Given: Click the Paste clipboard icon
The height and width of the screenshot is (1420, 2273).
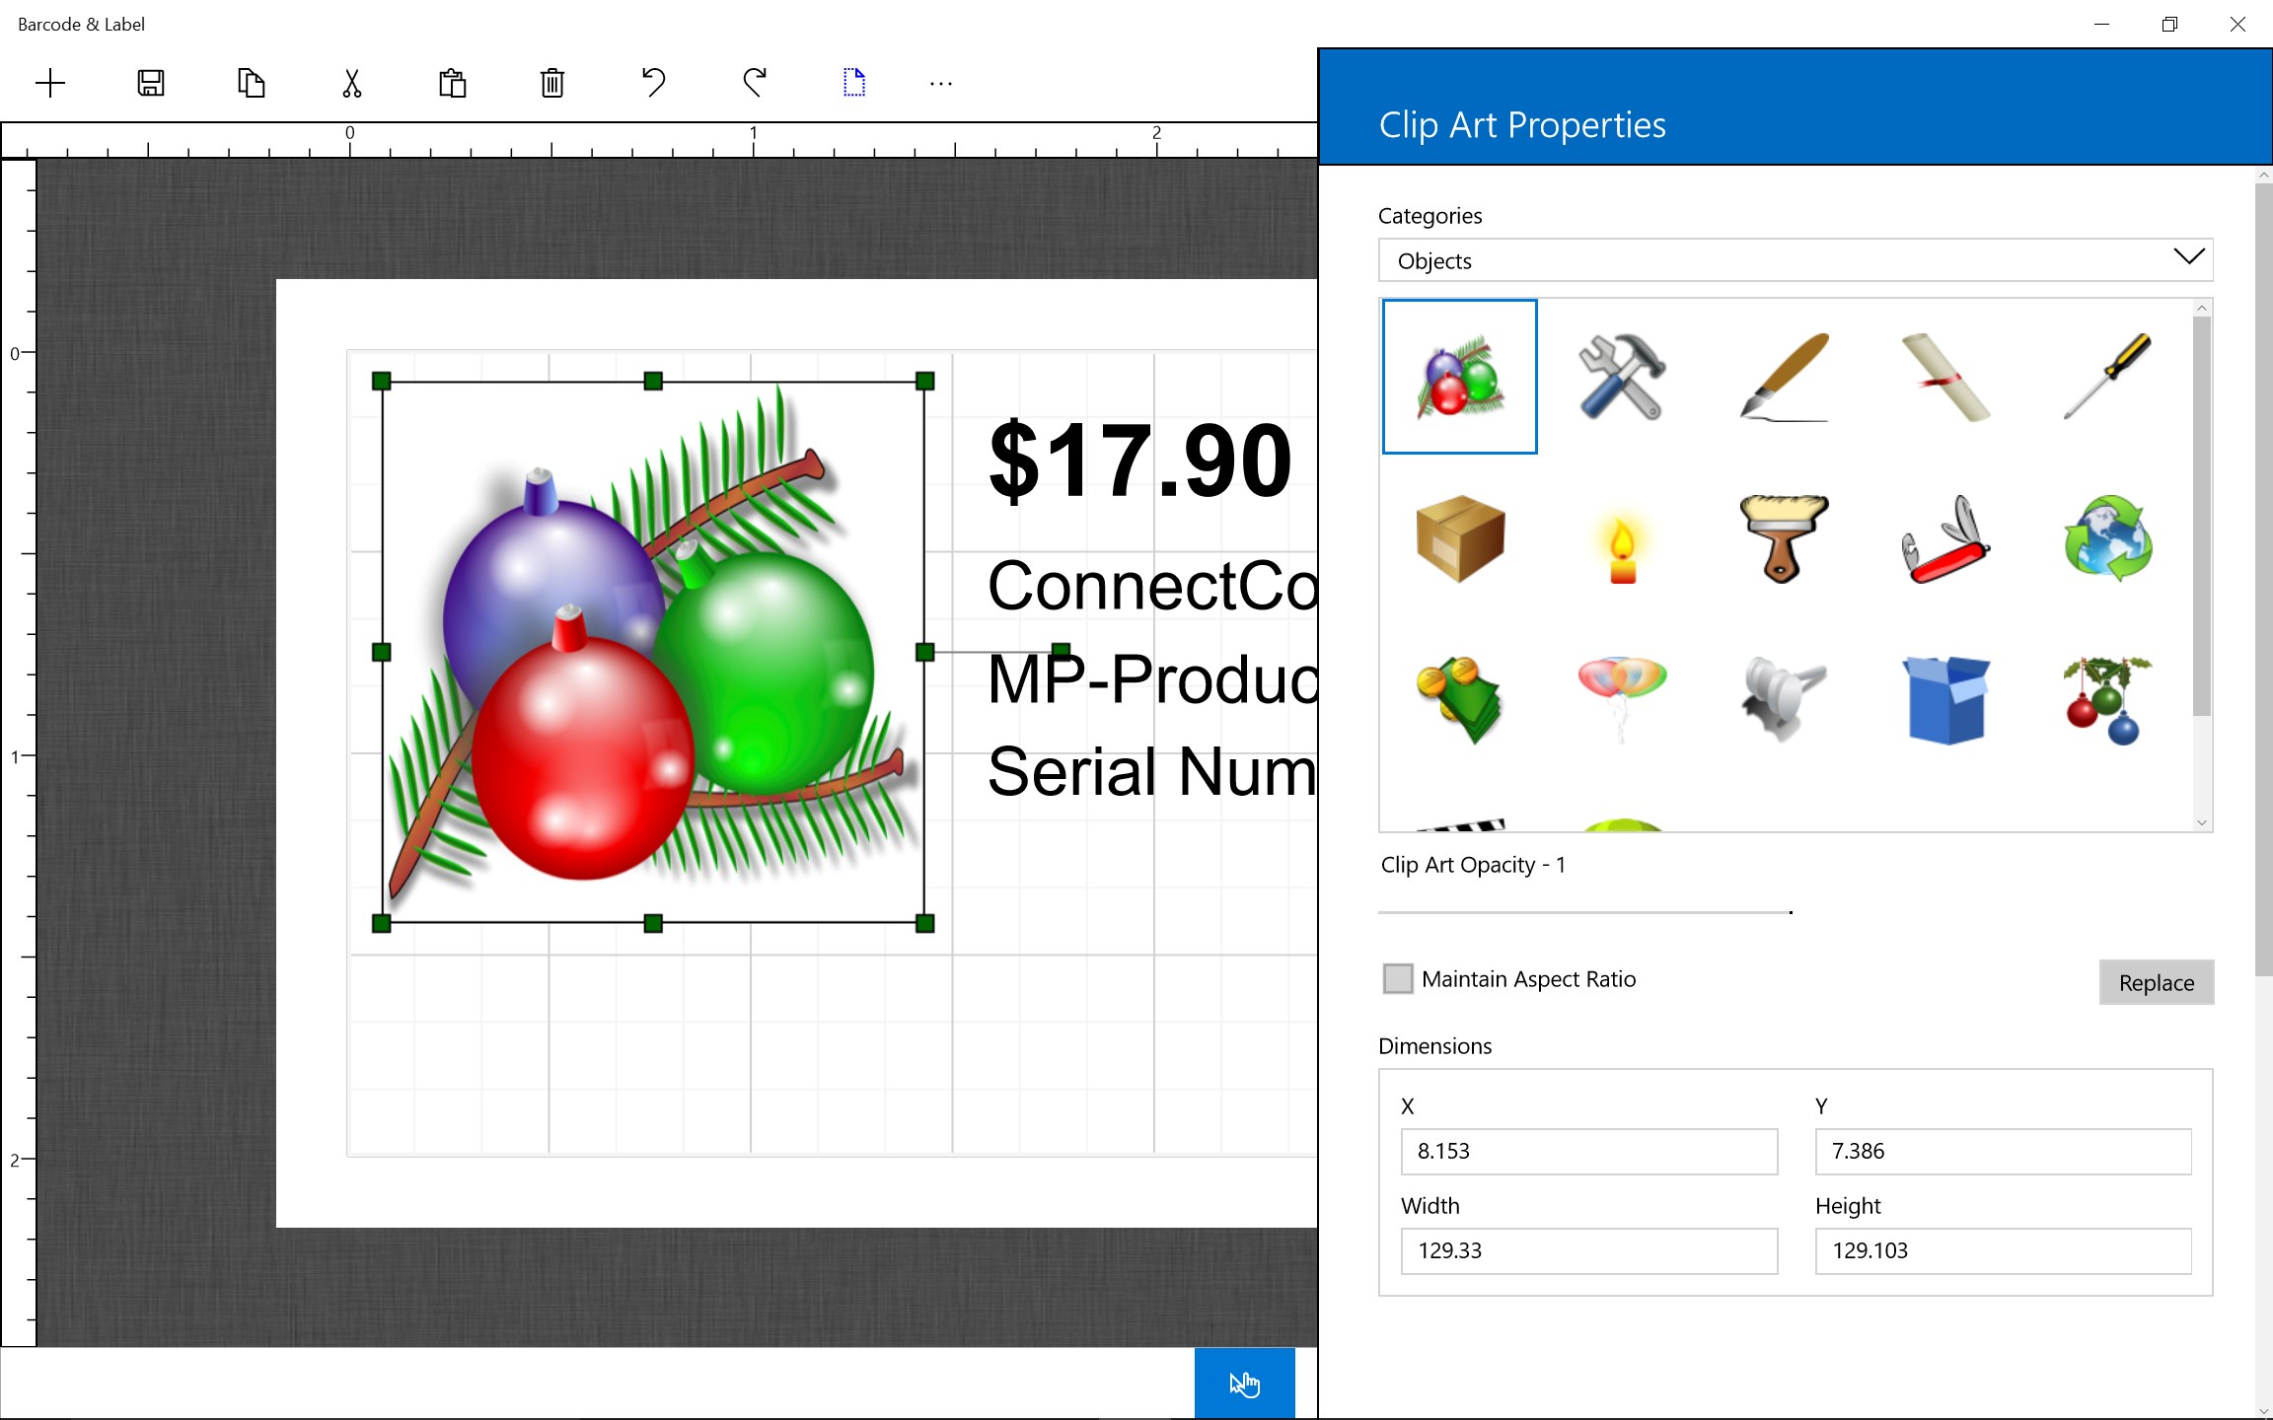Looking at the screenshot, I should pos(453,83).
